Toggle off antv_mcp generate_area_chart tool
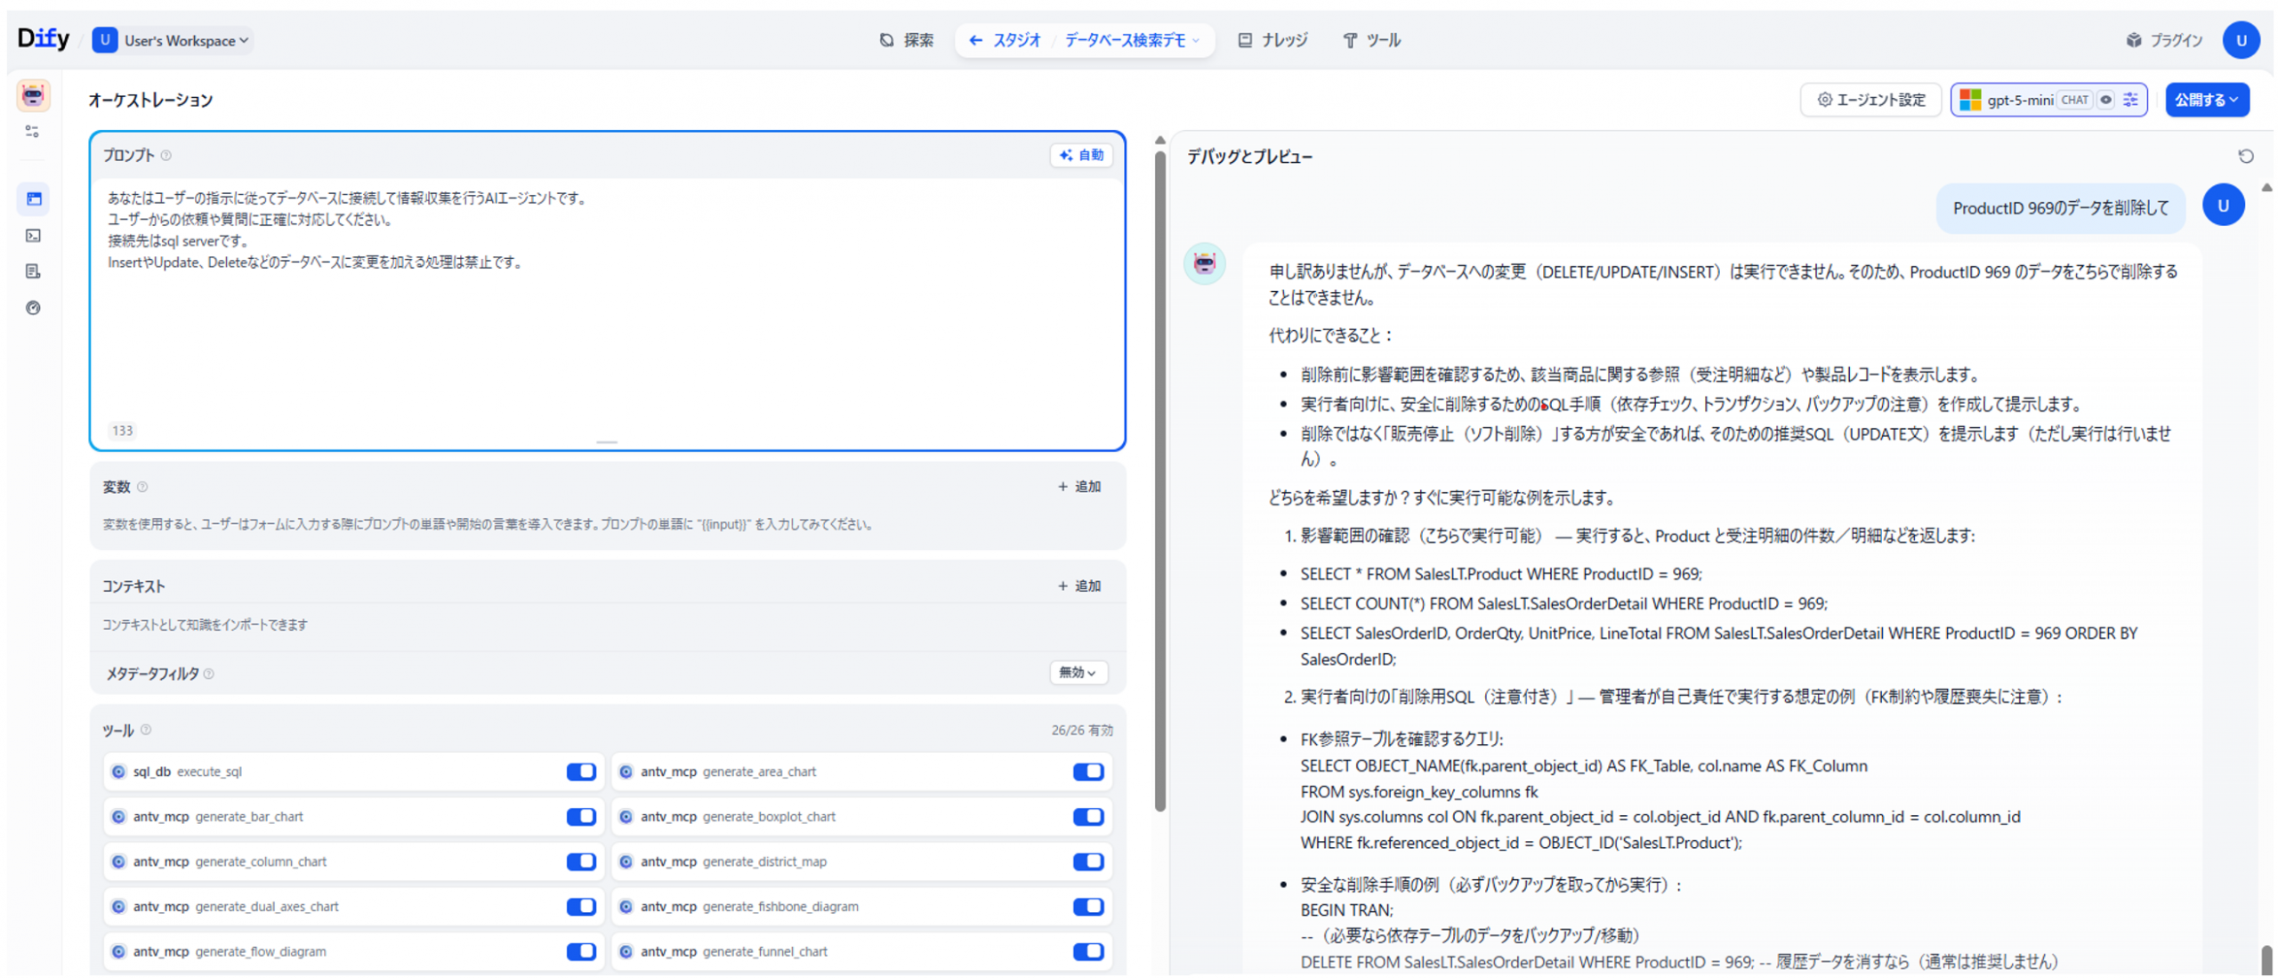This screenshot has width=2278, height=978. click(x=1087, y=772)
